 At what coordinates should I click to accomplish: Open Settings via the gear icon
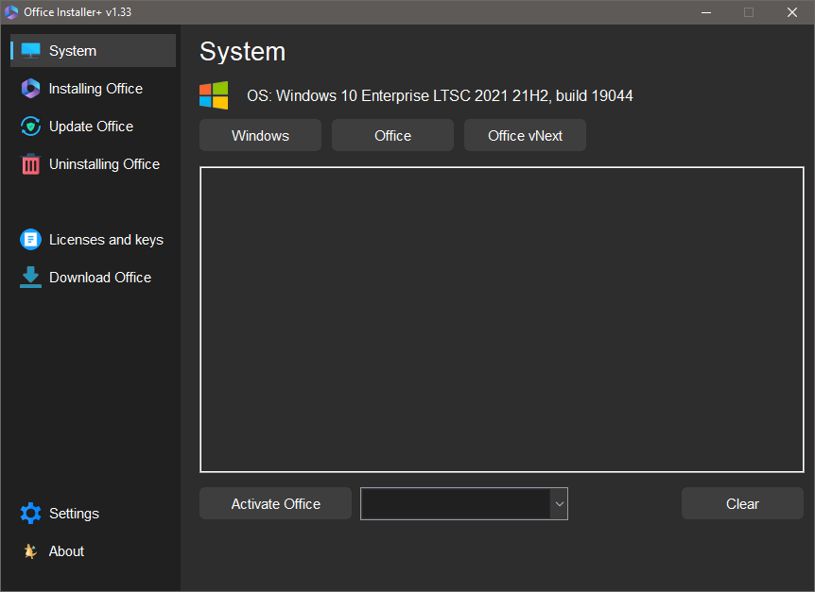[31, 514]
